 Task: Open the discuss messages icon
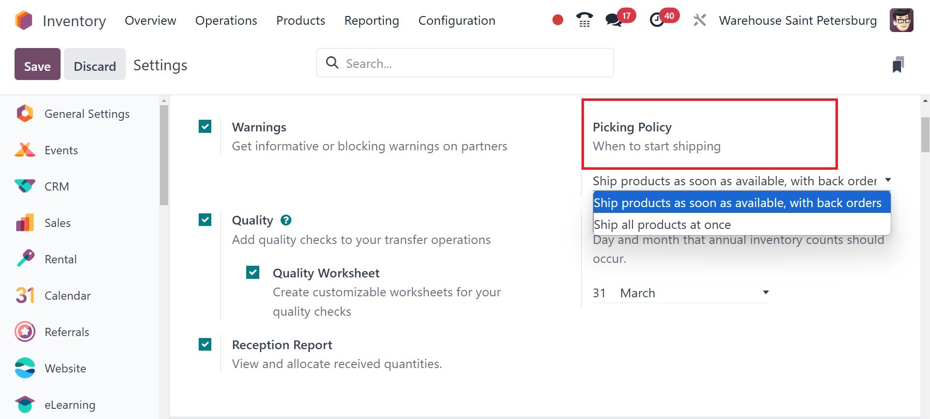[x=614, y=20]
